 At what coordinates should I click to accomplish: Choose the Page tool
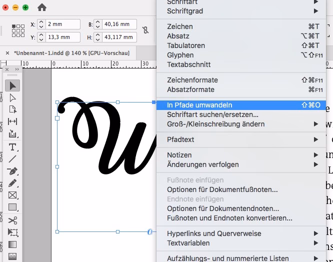(x=12, y=109)
